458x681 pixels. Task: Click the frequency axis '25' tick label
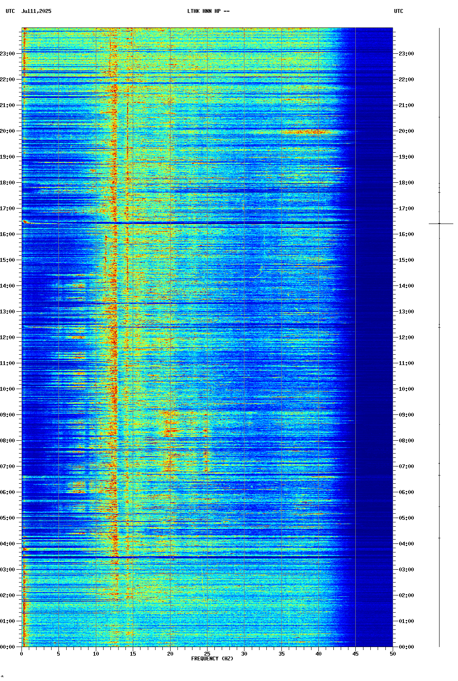coord(207,654)
